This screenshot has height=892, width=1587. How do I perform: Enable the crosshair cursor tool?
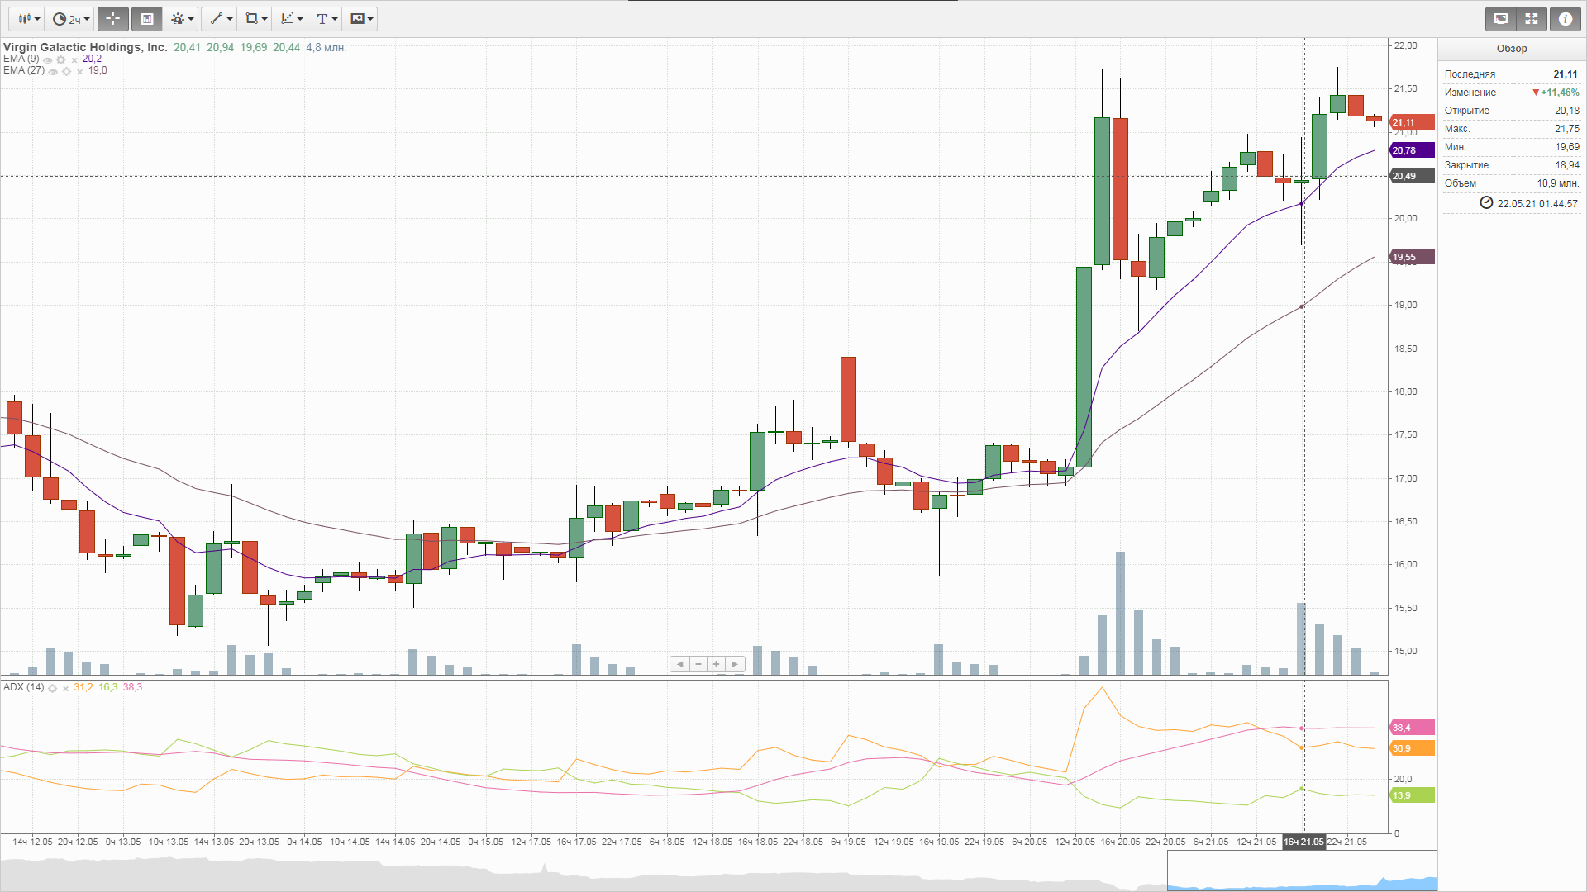(x=113, y=19)
